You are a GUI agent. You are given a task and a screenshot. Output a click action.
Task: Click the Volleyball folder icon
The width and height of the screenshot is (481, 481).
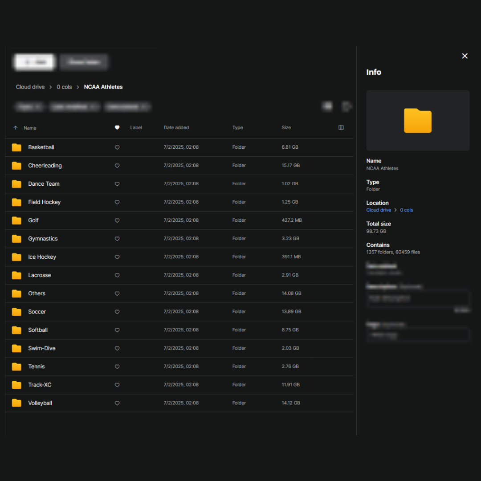pos(16,403)
